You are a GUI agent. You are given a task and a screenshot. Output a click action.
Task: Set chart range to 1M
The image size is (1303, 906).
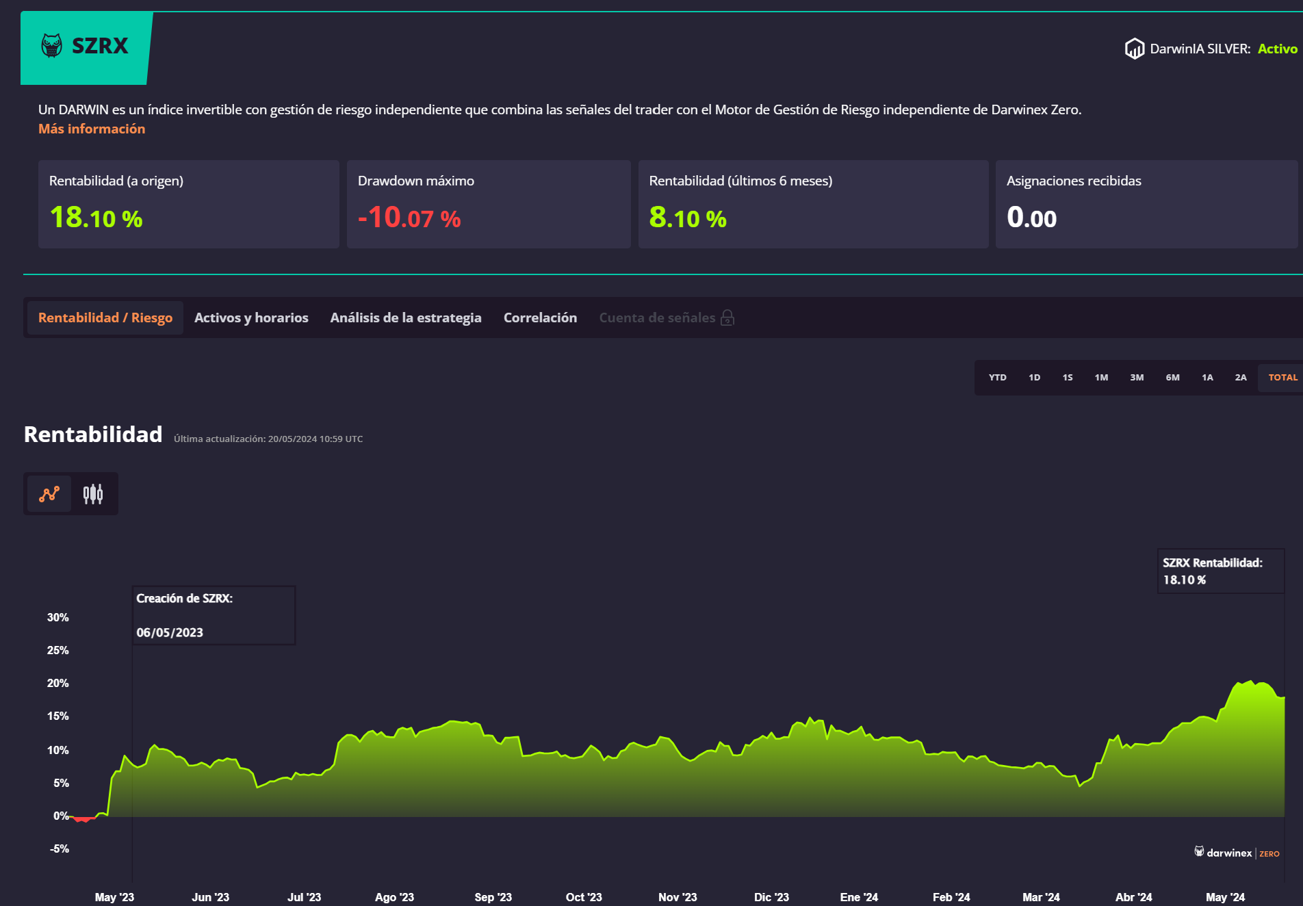tap(1101, 377)
